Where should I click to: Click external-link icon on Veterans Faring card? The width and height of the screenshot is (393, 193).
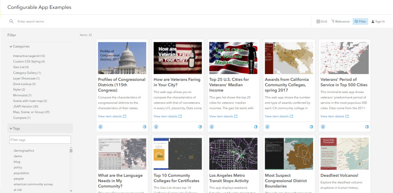click(180, 116)
